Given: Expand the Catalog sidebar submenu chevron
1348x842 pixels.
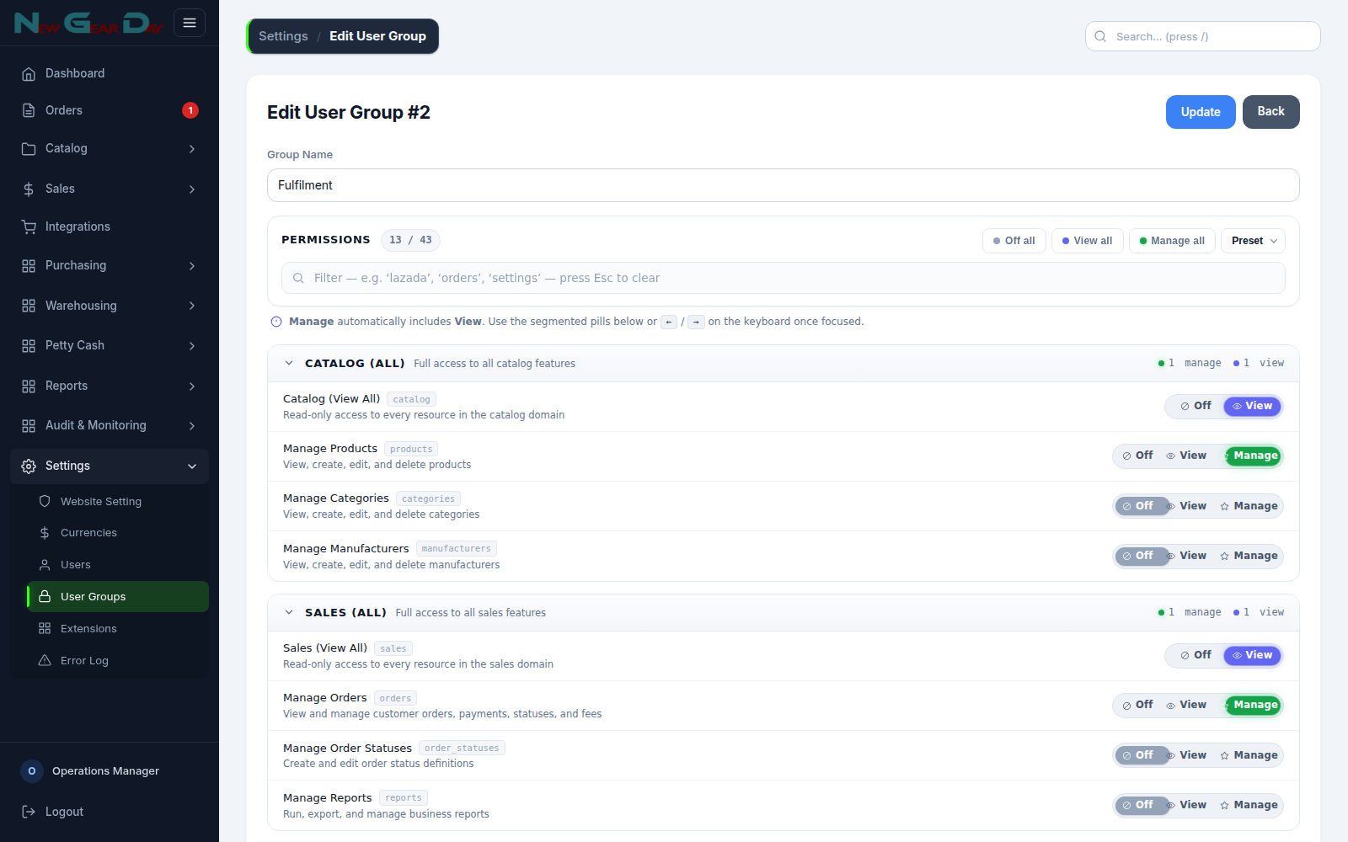Looking at the screenshot, I should tap(192, 149).
